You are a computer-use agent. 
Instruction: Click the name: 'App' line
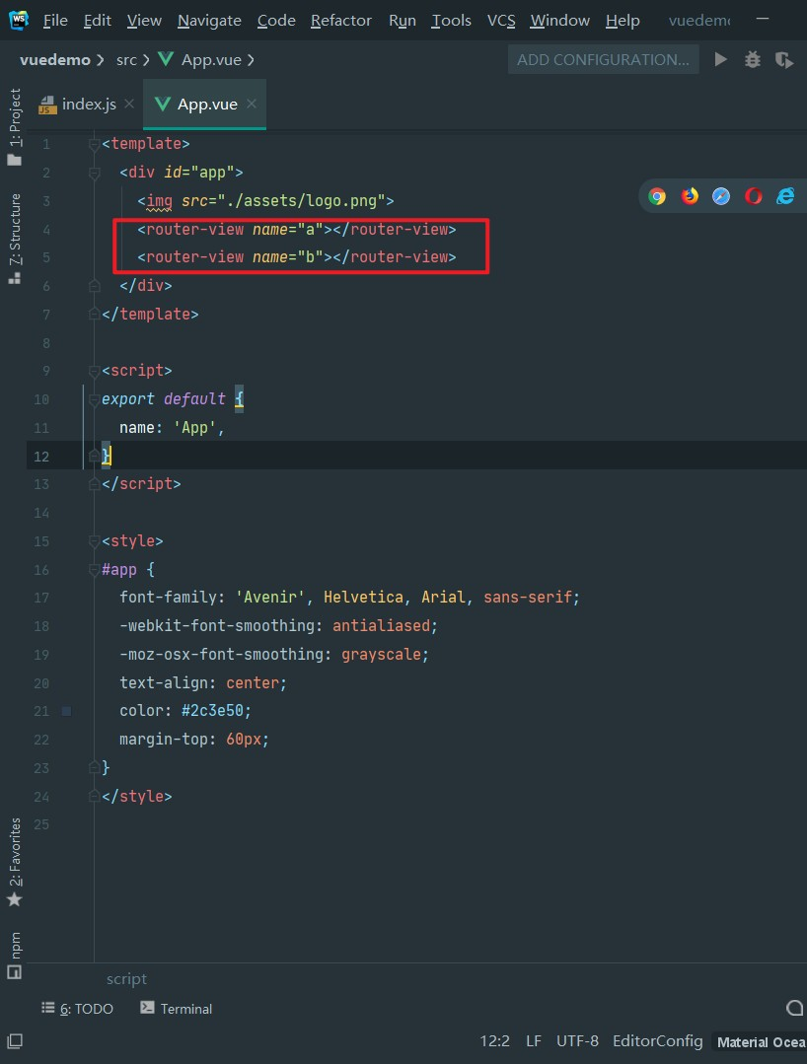[x=172, y=428]
